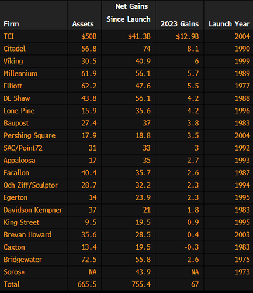Click TCI's $12.9B 2023 gains cell

tap(188, 36)
